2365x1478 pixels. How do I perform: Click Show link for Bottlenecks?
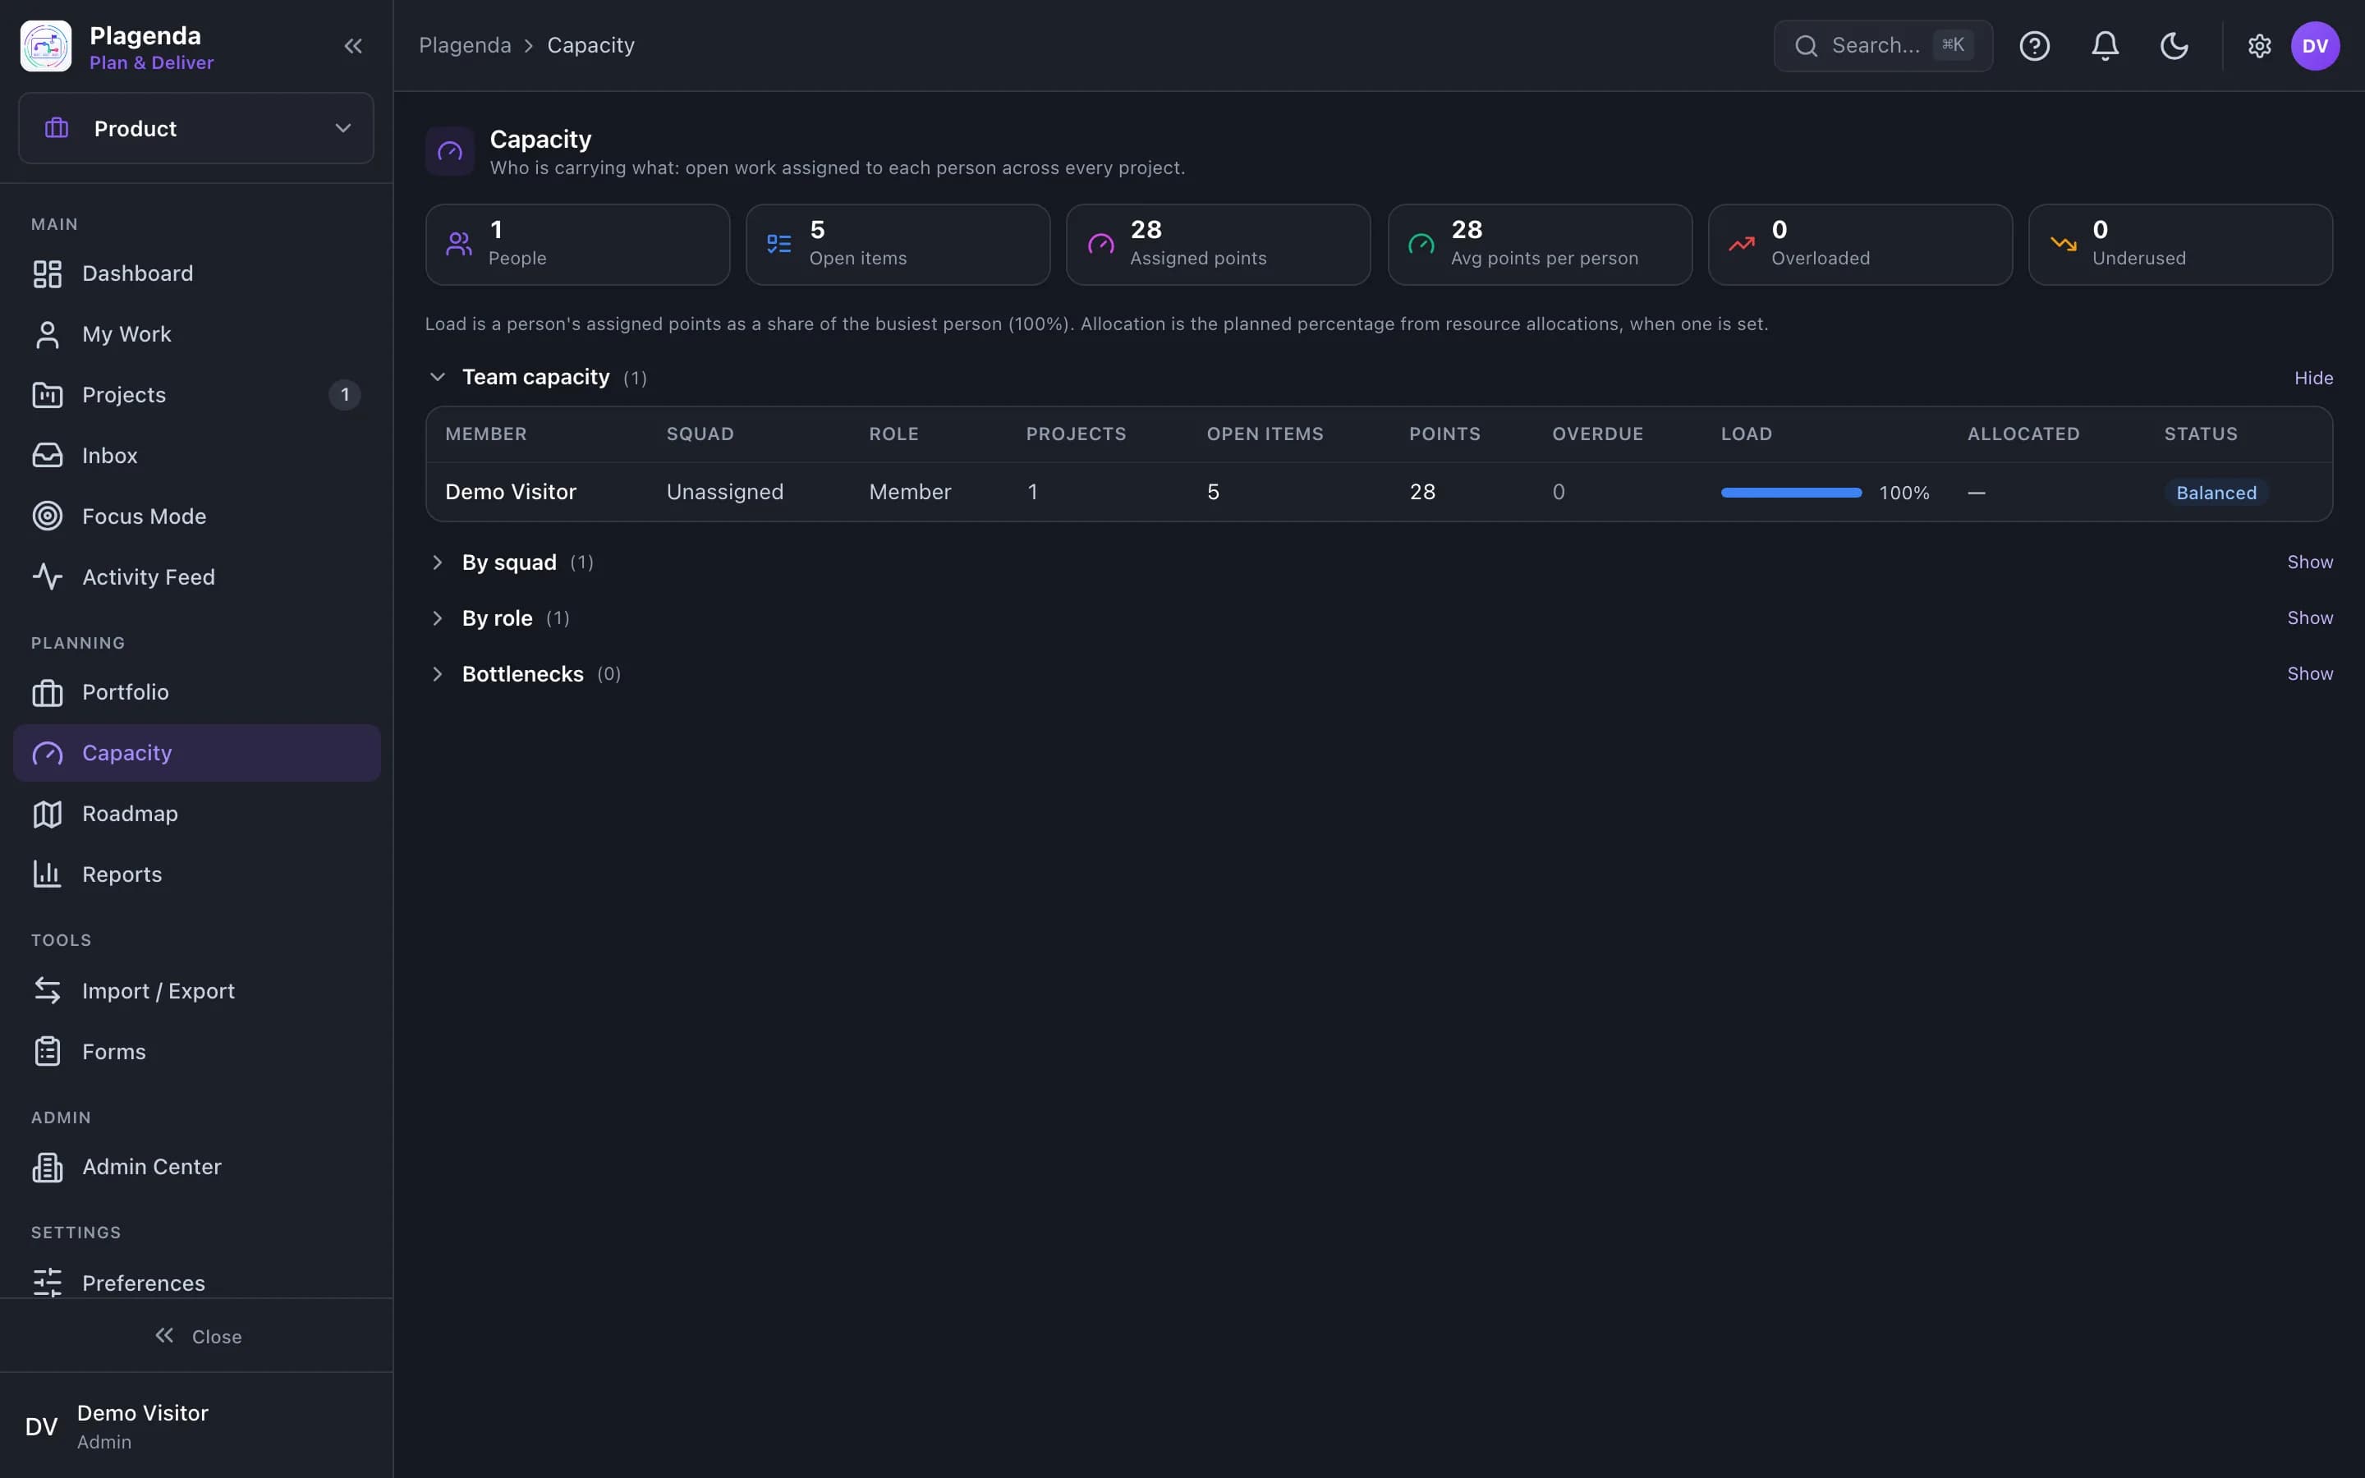click(2309, 673)
